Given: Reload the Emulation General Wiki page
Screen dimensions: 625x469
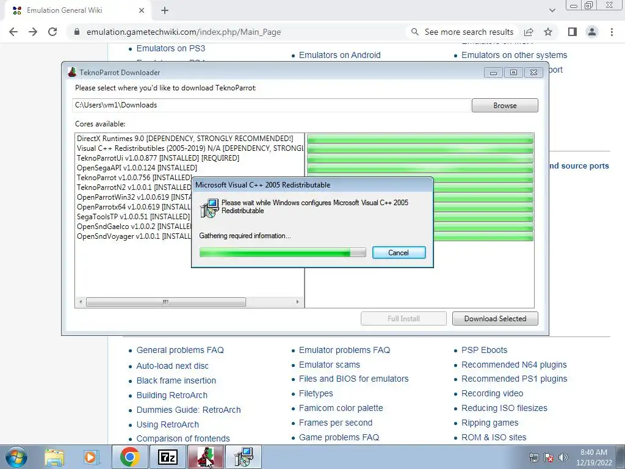Looking at the screenshot, I should (52, 32).
